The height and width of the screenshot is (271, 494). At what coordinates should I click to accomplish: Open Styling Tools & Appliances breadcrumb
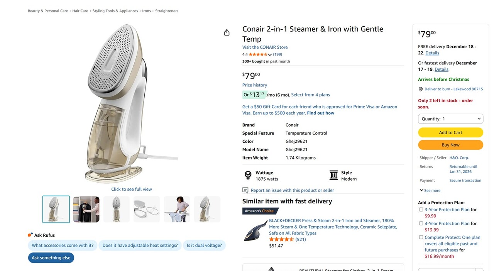pyautogui.click(x=115, y=11)
